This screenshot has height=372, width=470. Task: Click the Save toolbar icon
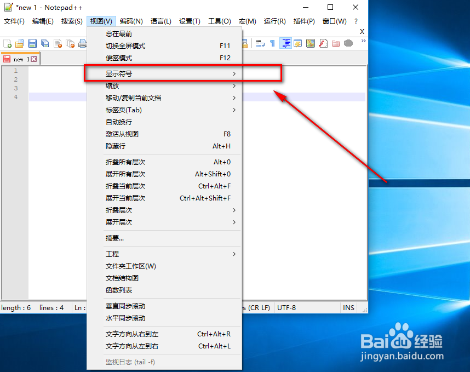pyautogui.click(x=32, y=43)
